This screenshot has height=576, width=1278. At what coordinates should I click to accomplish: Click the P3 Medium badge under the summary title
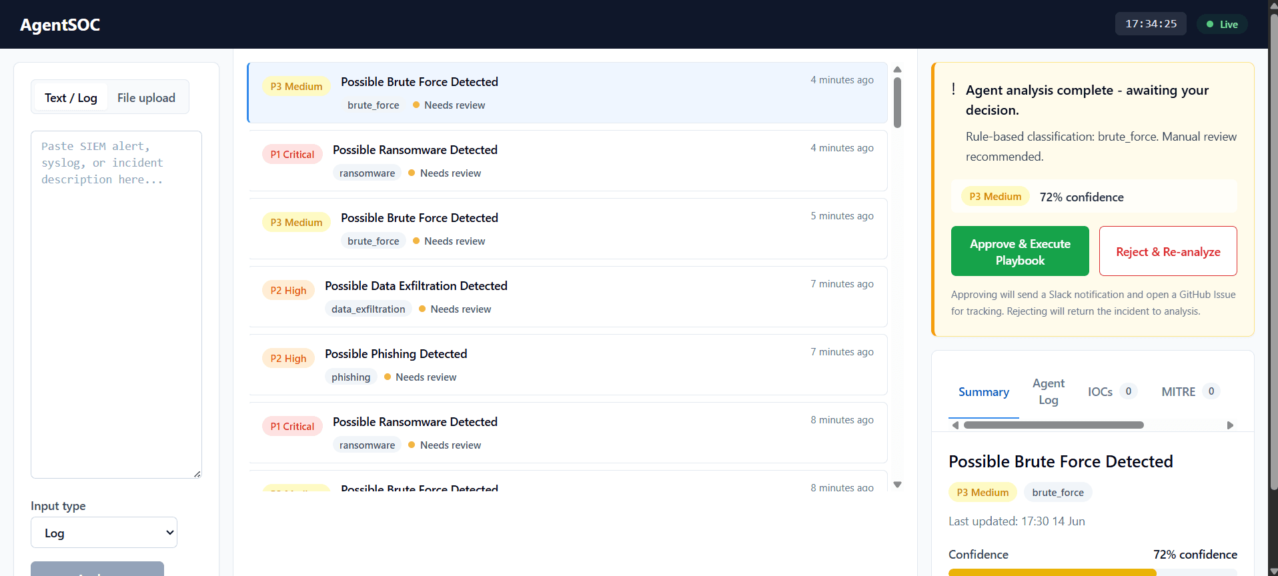tap(983, 493)
